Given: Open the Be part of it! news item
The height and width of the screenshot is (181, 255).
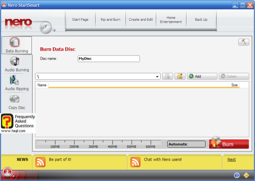Looking at the screenshot, I should 60,159.
